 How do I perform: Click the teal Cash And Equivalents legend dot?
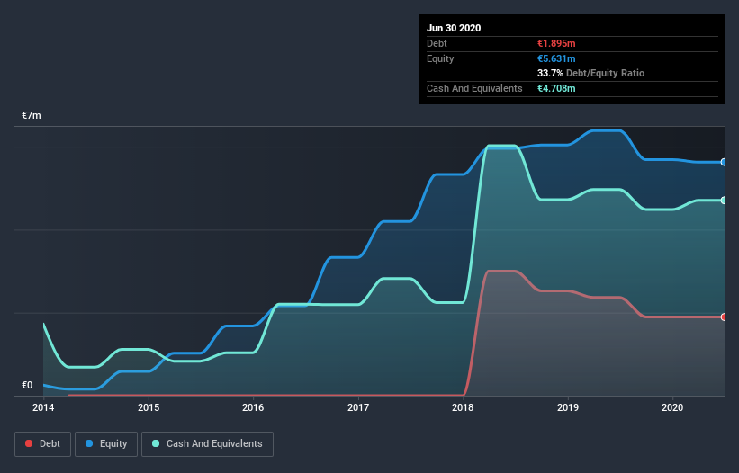point(156,443)
